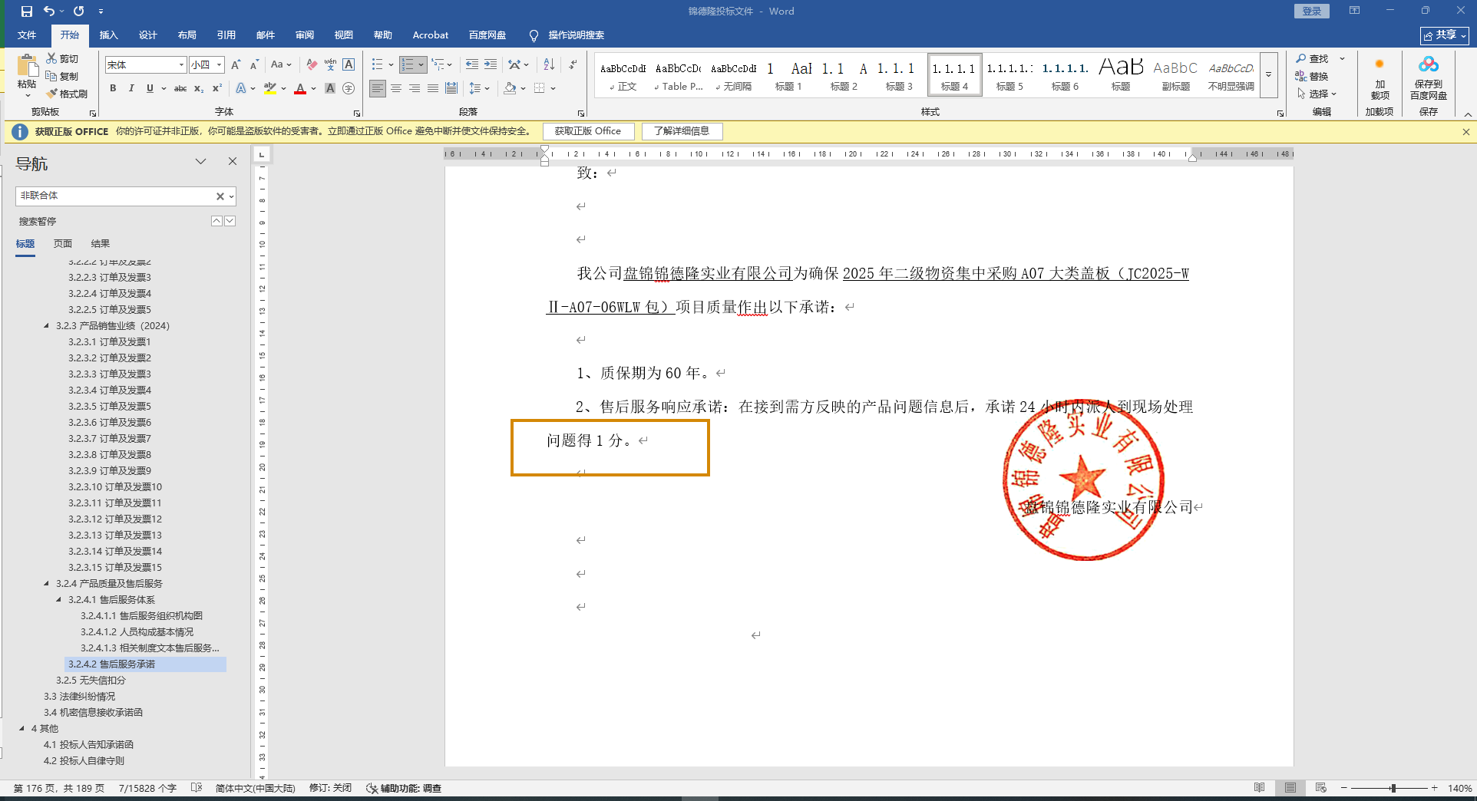This screenshot has width=1477, height=801.
Task: Switch to the 布局 ribbon tab
Action: pos(187,35)
